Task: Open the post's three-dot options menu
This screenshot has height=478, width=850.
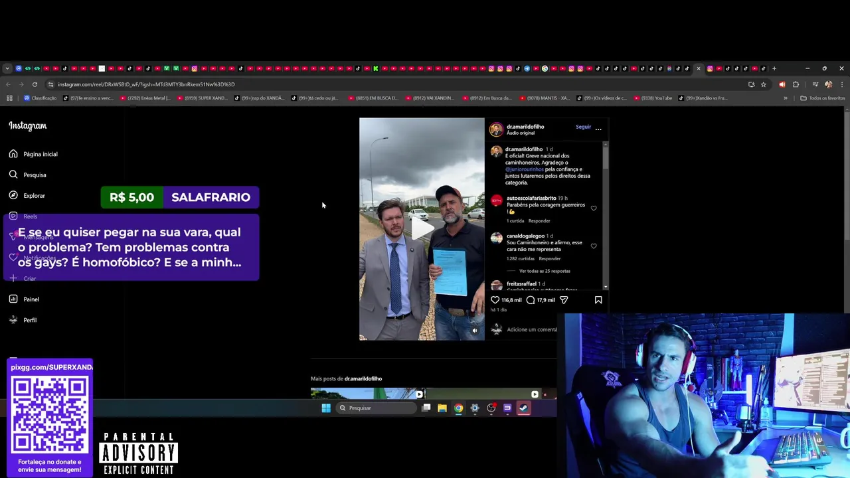Action: pyautogui.click(x=598, y=129)
